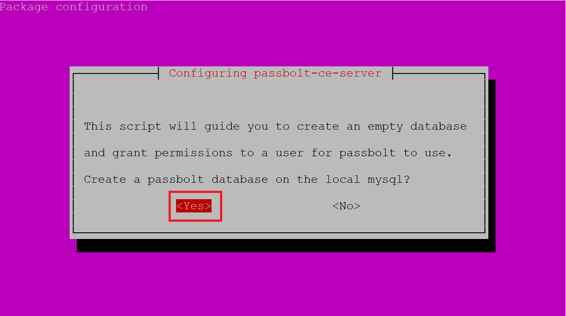566x316 pixels.
Task: Click the word "permissions" in the dialog text
Action: [x=193, y=153]
